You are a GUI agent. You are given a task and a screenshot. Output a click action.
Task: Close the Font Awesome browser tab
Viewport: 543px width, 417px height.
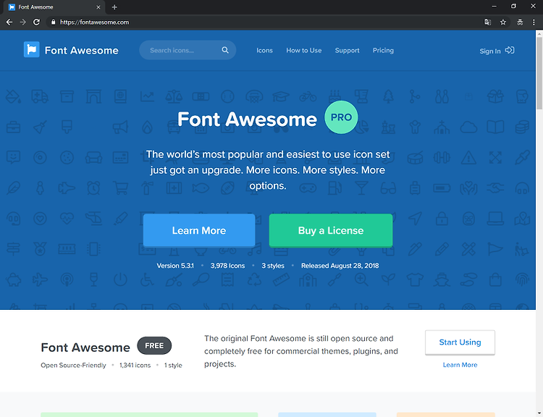coord(98,7)
